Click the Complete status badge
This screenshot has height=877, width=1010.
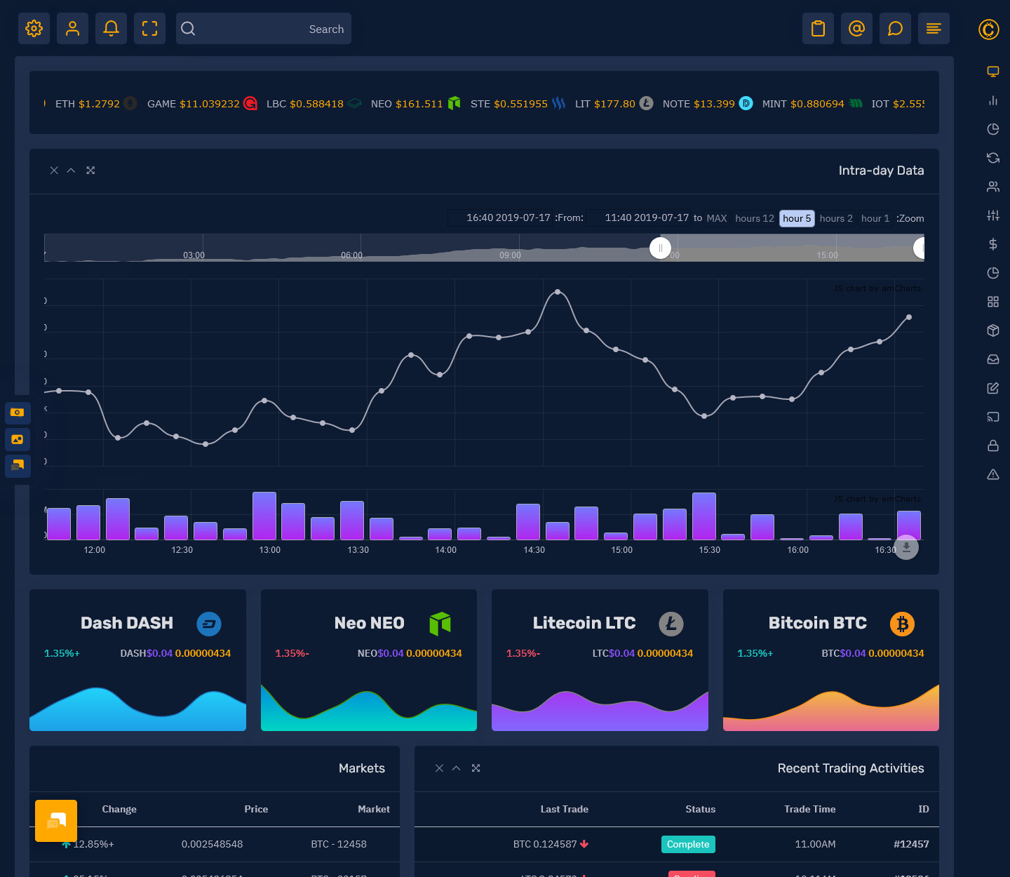coord(688,844)
